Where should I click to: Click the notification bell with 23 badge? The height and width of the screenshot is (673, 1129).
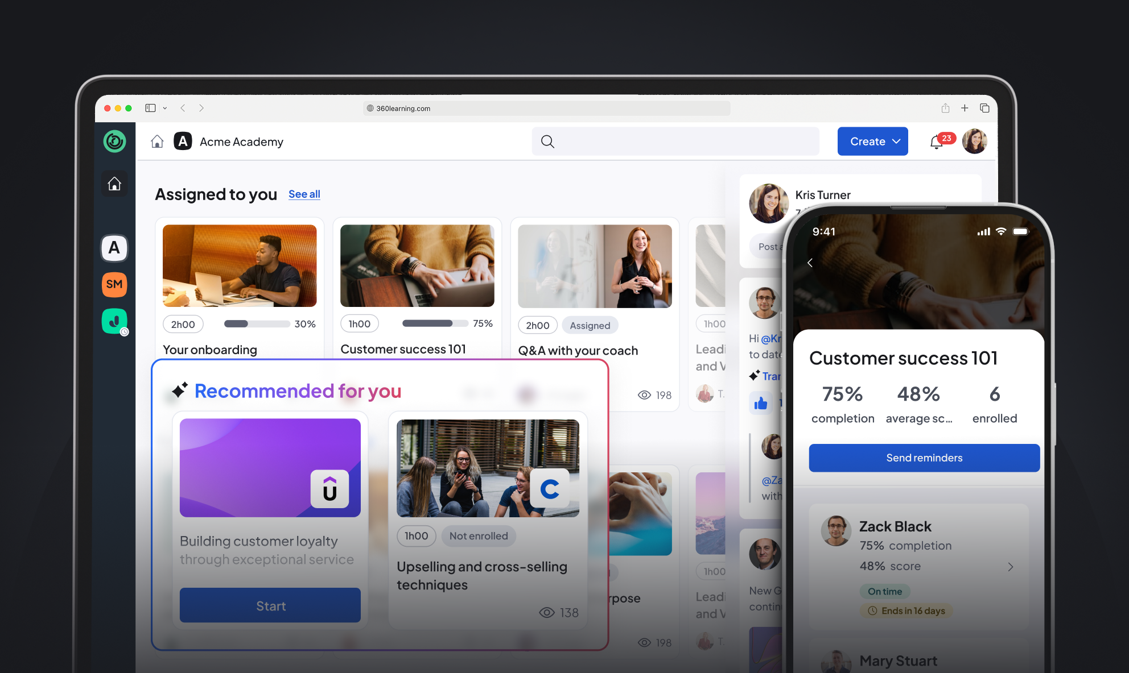point(936,142)
